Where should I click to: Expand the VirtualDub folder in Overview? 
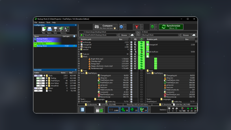pyautogui.click(x=46, y=86)
